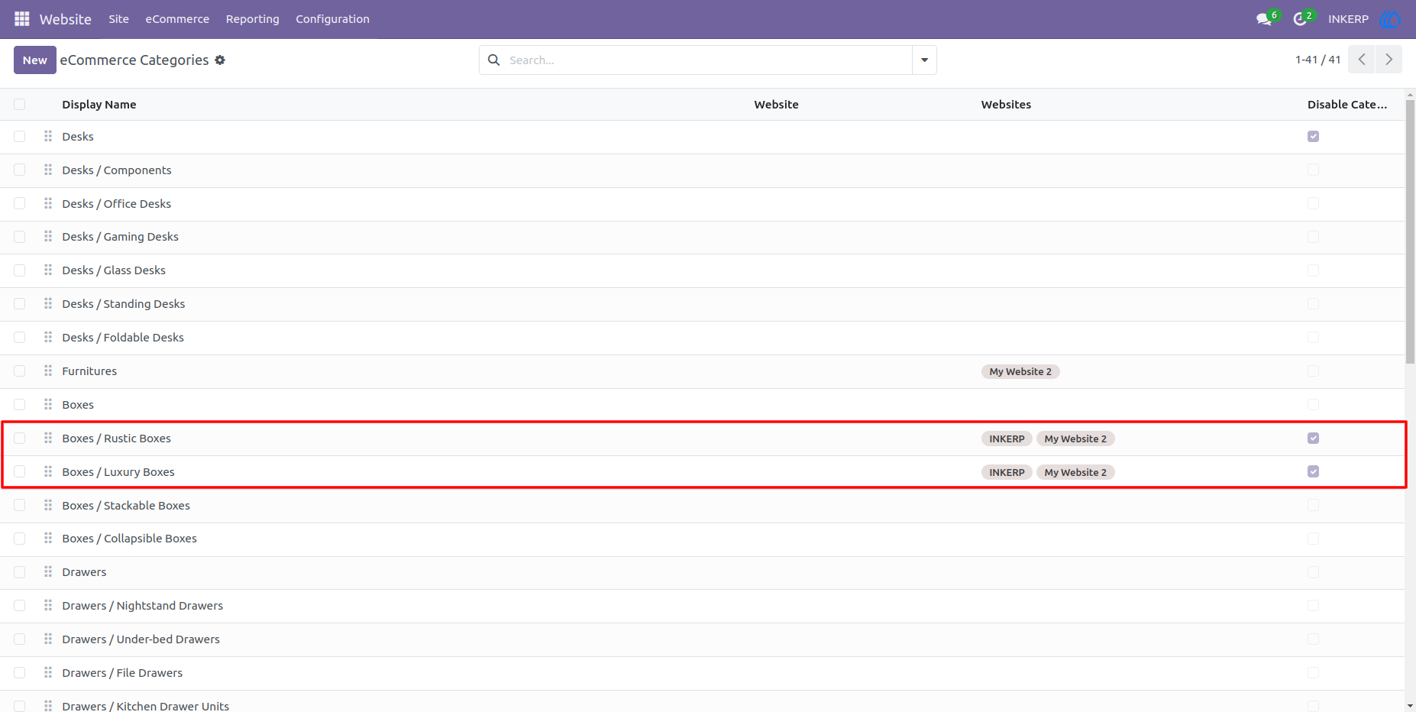This screenshot has height=712, width=1416.
Task: Sort by Website column header
Action: 776,105
